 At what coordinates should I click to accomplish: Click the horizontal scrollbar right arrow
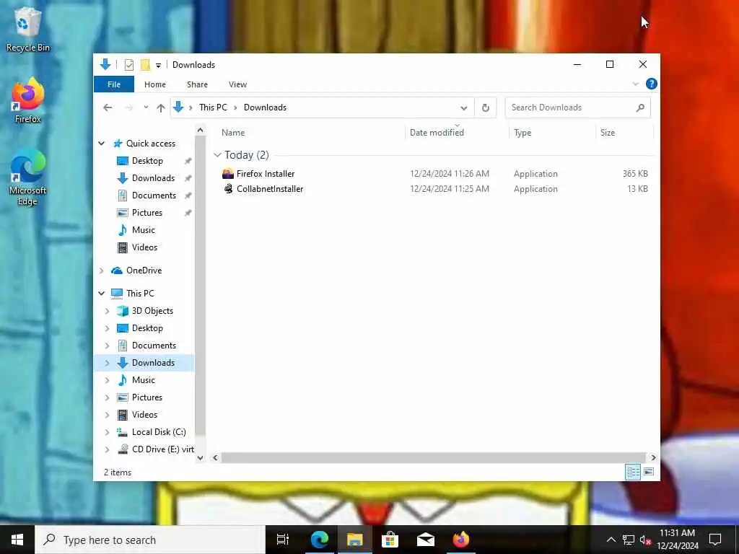point(653,457)
